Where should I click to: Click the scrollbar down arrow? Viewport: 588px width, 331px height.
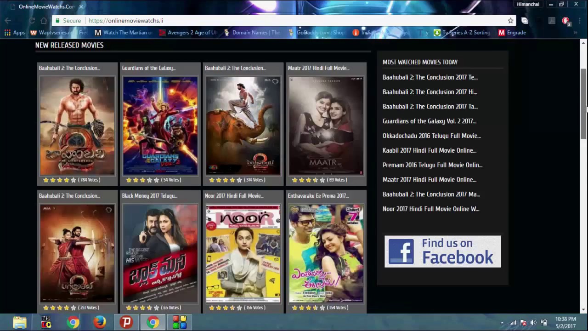(x=583, y=310)
